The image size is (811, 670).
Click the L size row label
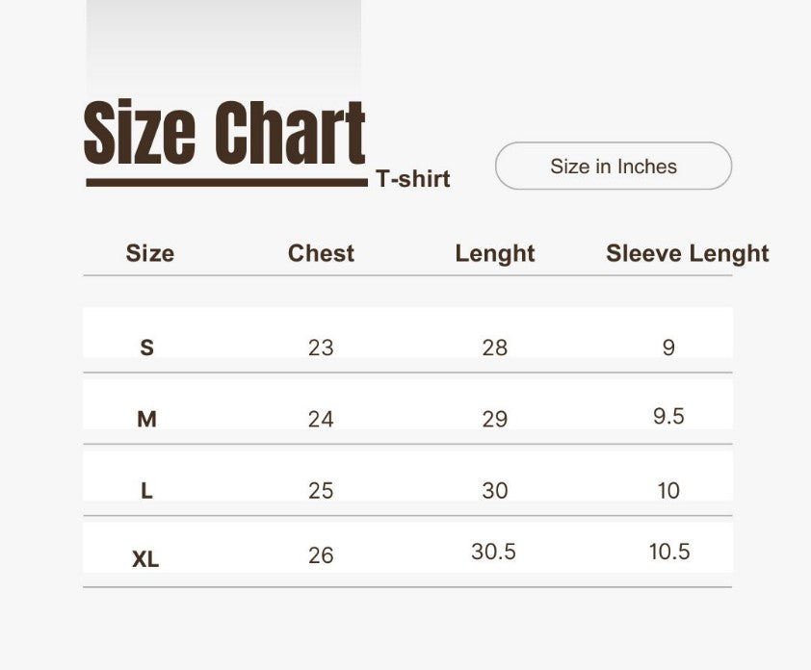pos(146,491)
